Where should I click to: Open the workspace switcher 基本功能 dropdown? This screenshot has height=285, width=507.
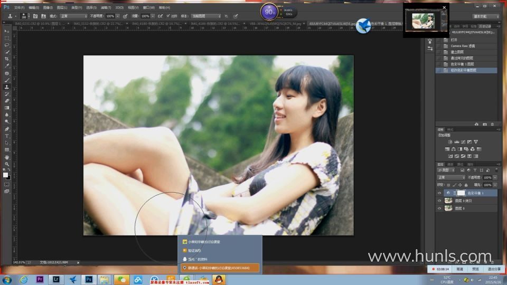click(486, 16)
